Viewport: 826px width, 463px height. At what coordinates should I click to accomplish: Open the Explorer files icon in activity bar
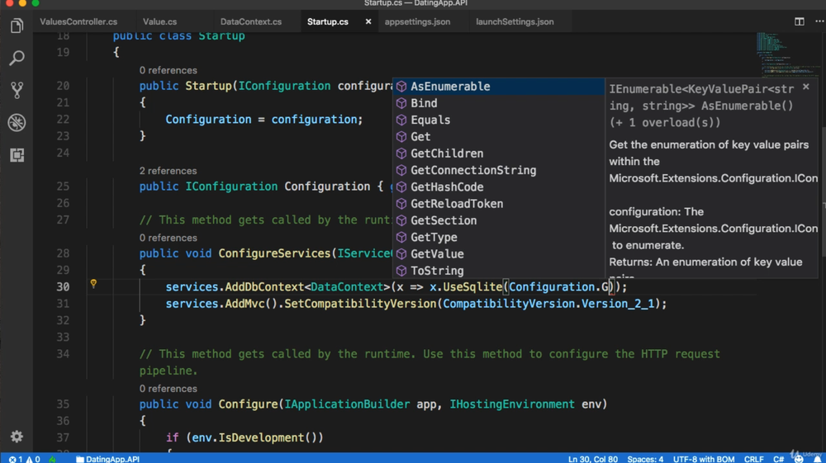click(17, 26)
